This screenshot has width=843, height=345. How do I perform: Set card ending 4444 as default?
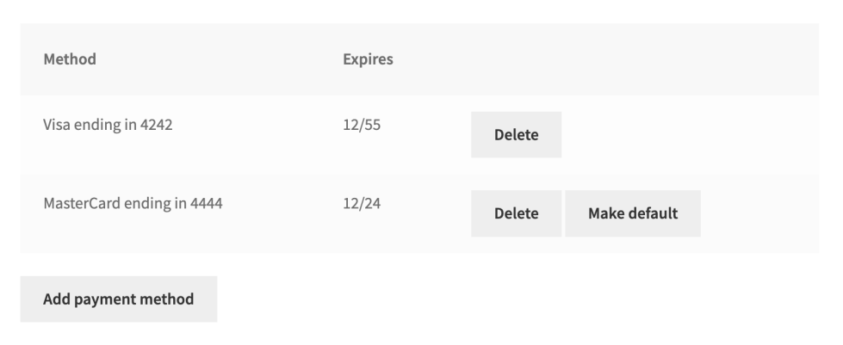click(x=632, y=213)
